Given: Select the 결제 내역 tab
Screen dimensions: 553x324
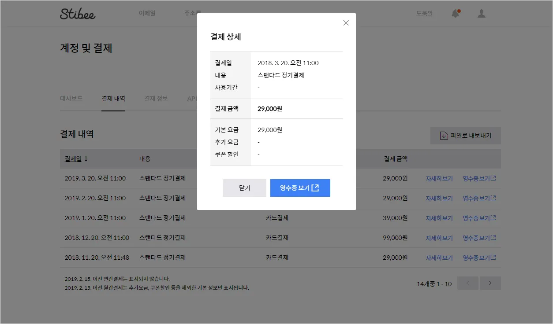Looking at the screenshot, I should (113, 99).
